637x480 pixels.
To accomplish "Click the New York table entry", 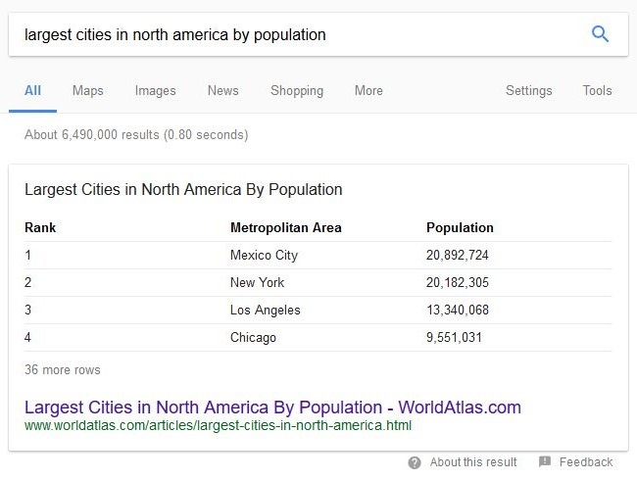I will point(257,282).
